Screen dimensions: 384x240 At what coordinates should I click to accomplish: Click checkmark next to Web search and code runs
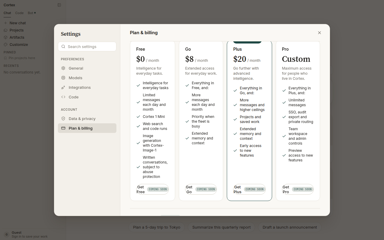(138, 126)
